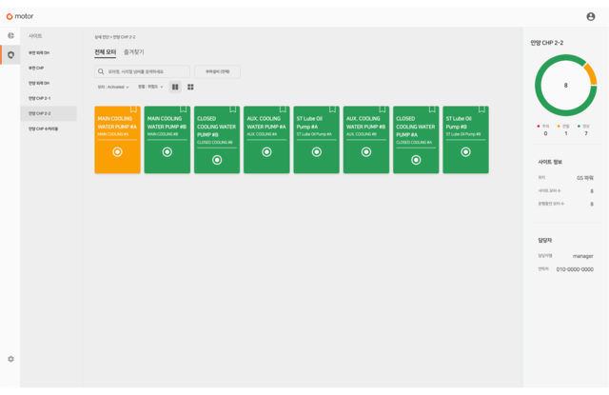
Task: Open the MAIN COOLING WATER PUMP #A card title
Action: coord(117,123)
